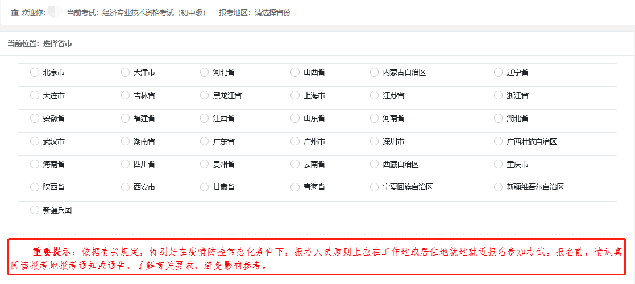635x284 pixels.
Task: Choose the 上海市 option
Action: tap(295, 95)
